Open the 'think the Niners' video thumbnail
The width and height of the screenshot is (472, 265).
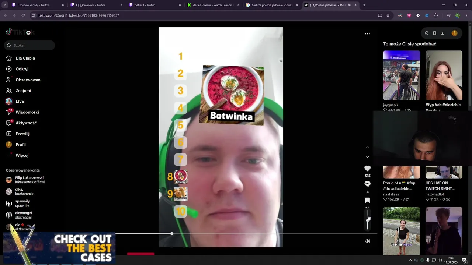[x=402, y=231]
